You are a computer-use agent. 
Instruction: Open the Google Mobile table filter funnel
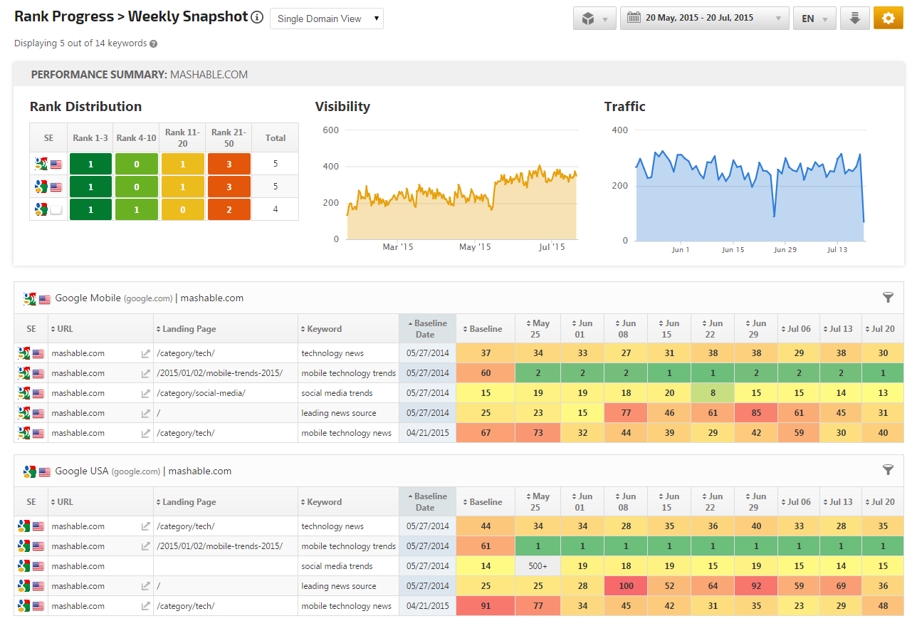pos(888,297)
